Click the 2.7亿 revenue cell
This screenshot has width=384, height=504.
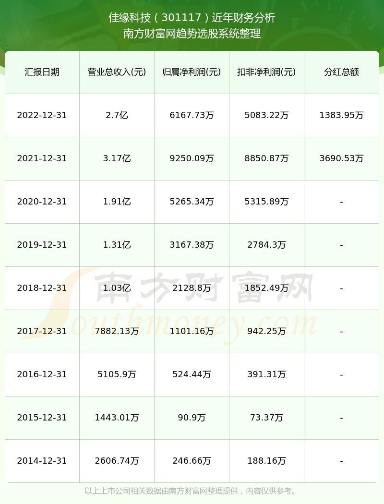pyautogui.click(x=117, y=115)
